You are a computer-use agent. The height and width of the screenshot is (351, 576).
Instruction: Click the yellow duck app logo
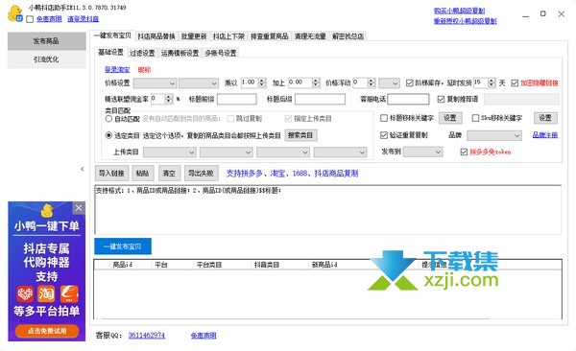point(15,13)
